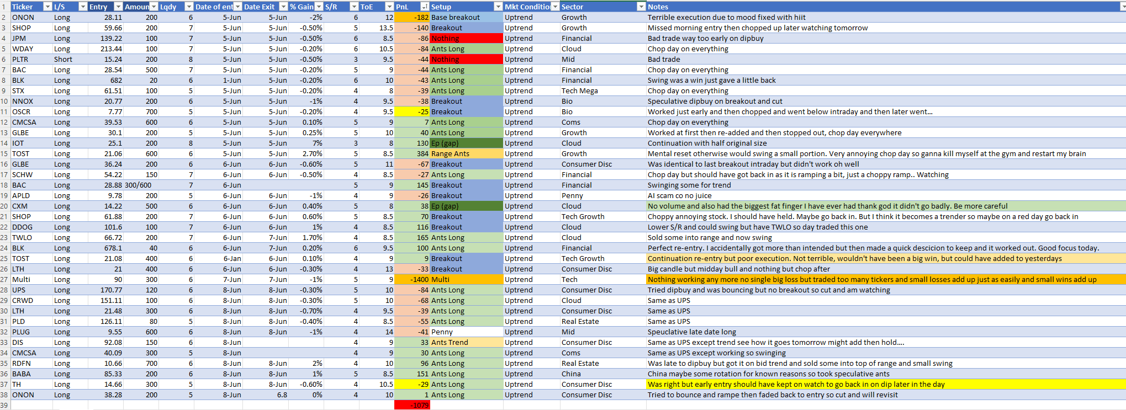
Task: Open the % Gain filter dropdown
Action: point(319,7)
